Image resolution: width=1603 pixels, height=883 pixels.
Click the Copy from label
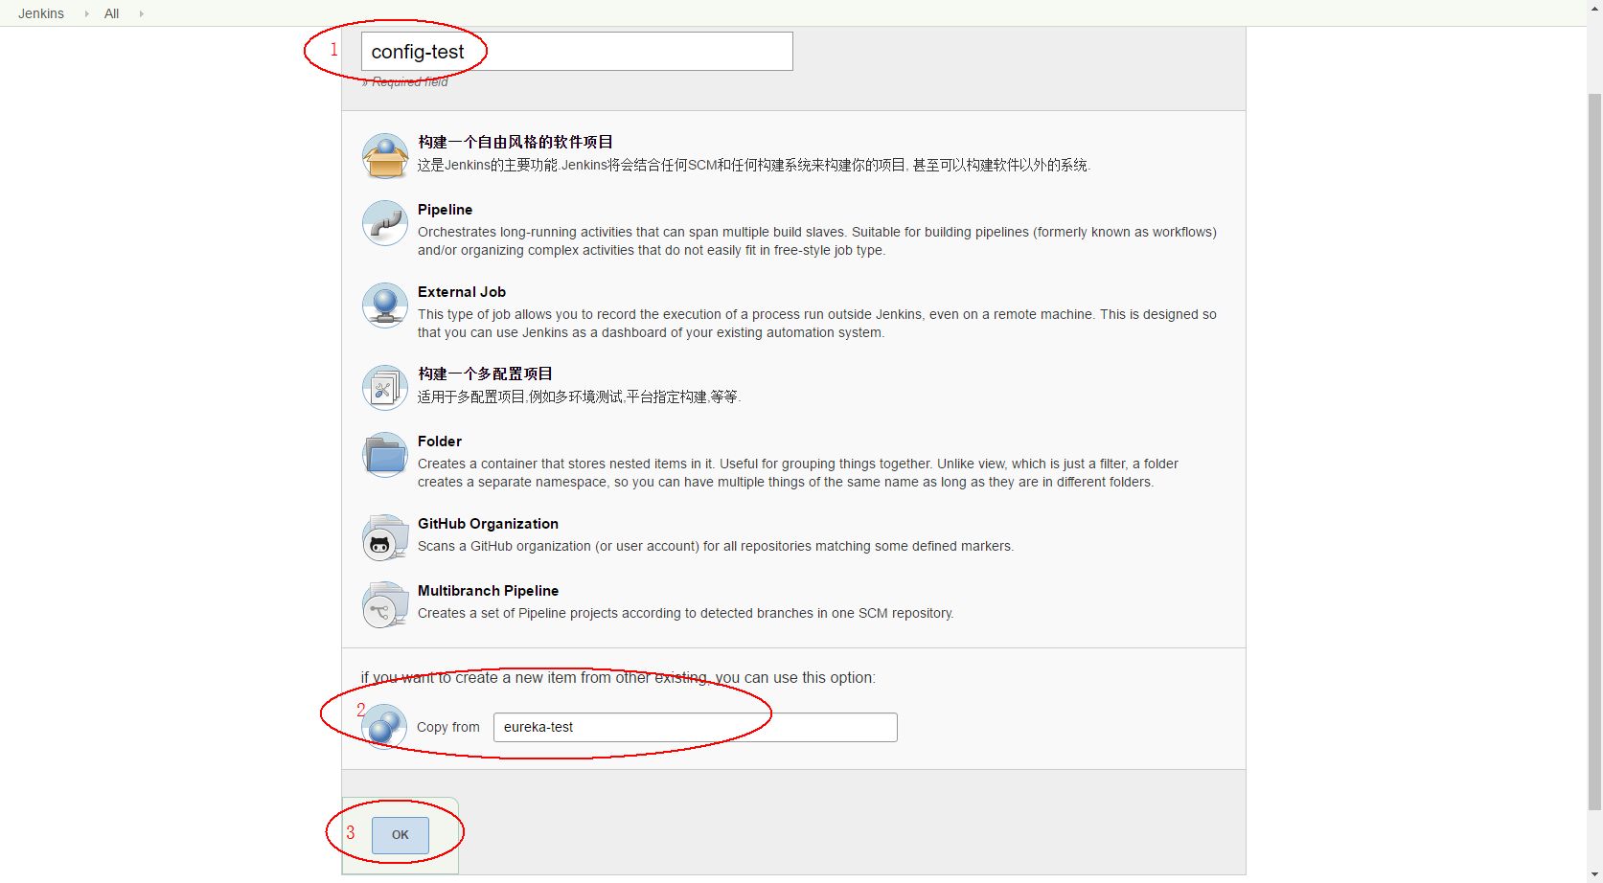click(x=448, y=727)
